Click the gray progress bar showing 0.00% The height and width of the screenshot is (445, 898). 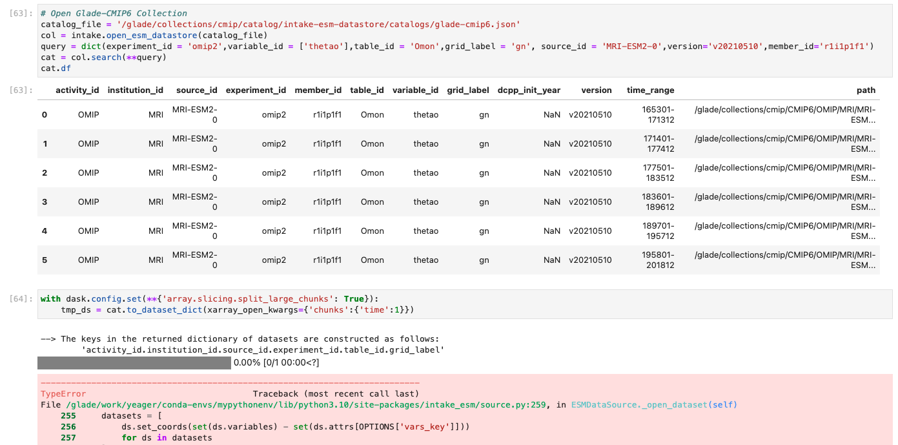point(134,363)
